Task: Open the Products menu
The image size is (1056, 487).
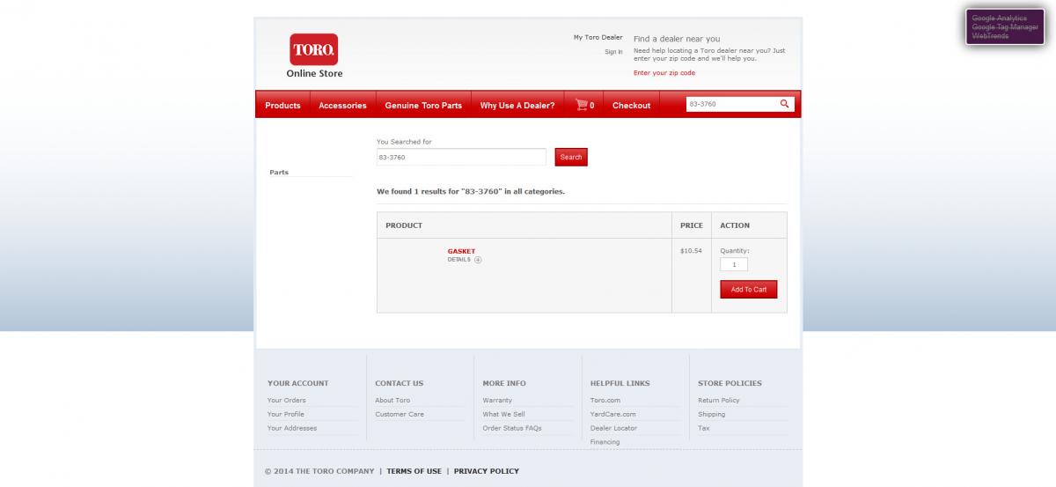Action: click(x=282, y=105)
